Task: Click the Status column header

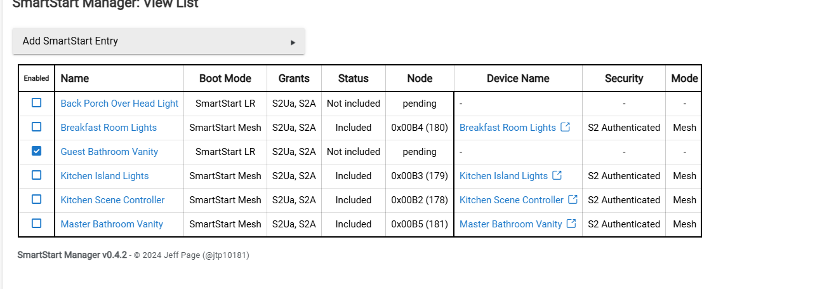Action: point(353,79)
